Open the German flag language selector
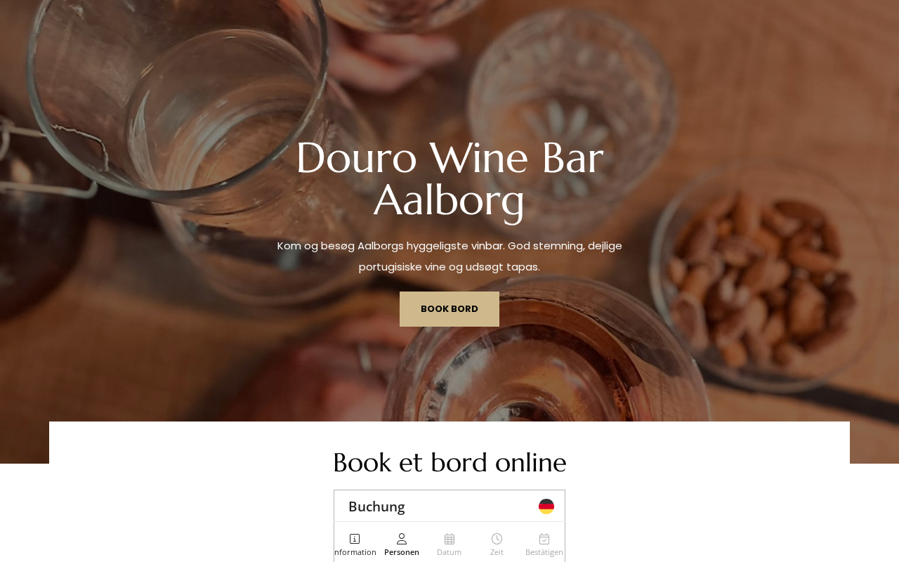This screenshot has width=899, height=562. (546, 507)
